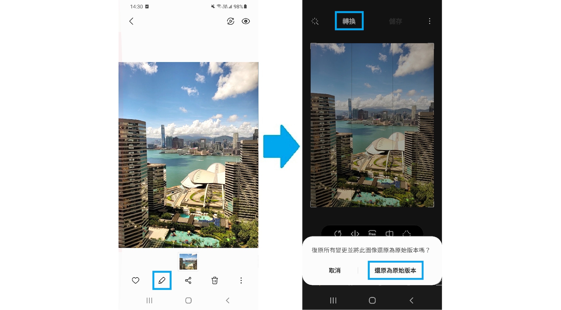This screenshot has width=561, height=310.
Task: Tap the back arrow in gallery viewer
Action: (131, 21)
